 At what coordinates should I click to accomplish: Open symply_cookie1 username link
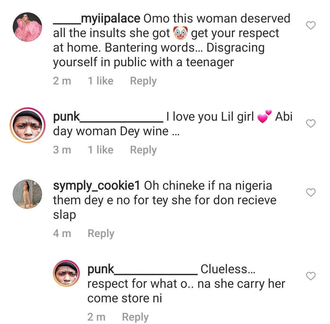[97, 186]
